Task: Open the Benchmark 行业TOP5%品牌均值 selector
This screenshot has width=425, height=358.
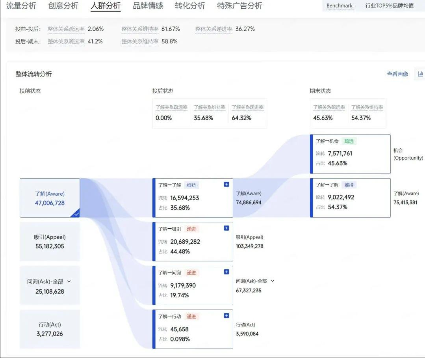Action: pyautogui.click(x=389, y=6)
